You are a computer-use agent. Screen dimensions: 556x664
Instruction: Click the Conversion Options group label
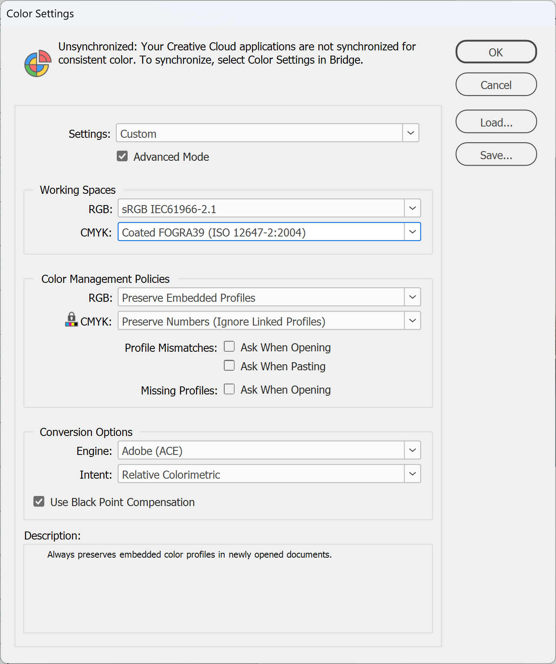(x=86, y=432)
